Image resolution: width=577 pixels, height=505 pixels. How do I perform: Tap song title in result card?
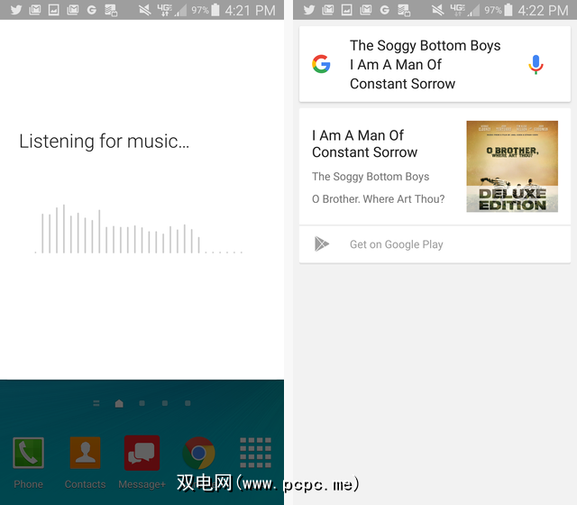coord(364,144)
